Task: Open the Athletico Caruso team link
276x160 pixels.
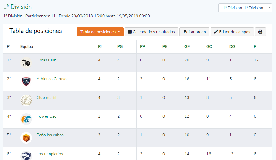Action: [x=52, y=79]
